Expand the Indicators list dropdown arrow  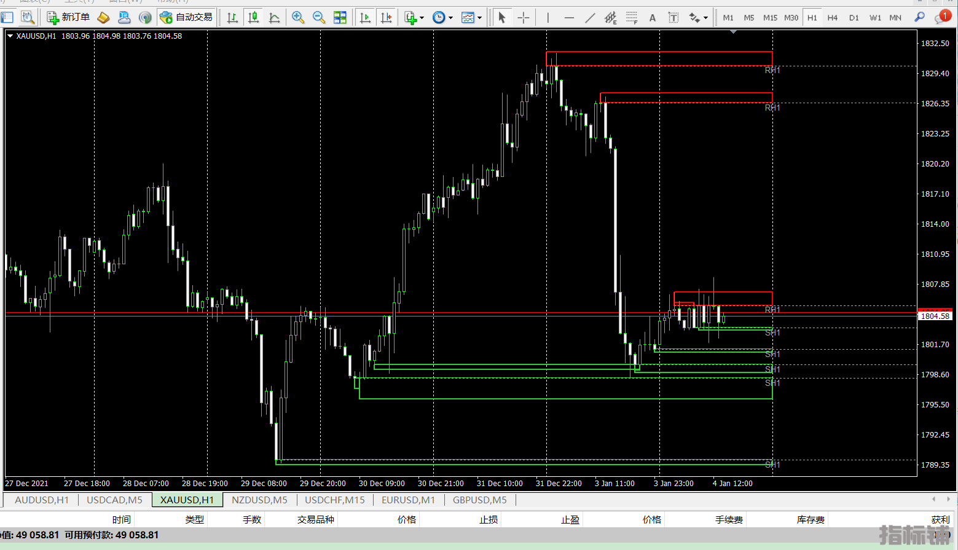coord(422,18)
